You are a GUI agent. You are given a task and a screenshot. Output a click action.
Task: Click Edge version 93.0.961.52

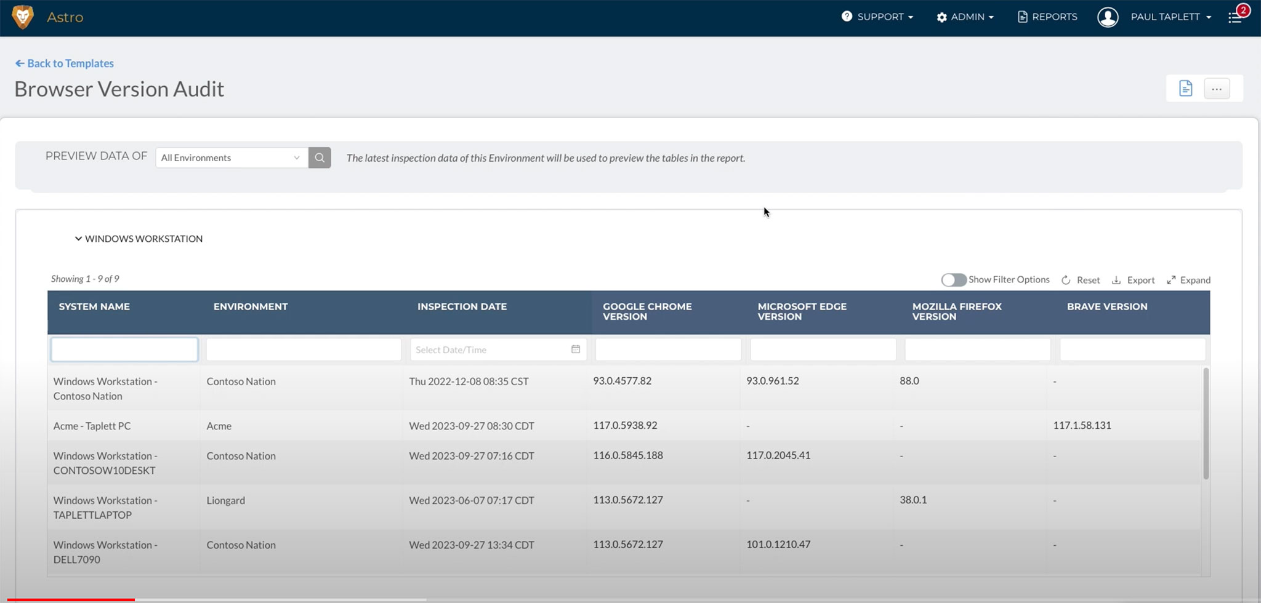pyautogui.click(x=772, y=381)
